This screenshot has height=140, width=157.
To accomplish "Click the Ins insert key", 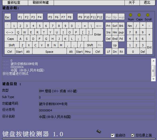I will [108, 32].
